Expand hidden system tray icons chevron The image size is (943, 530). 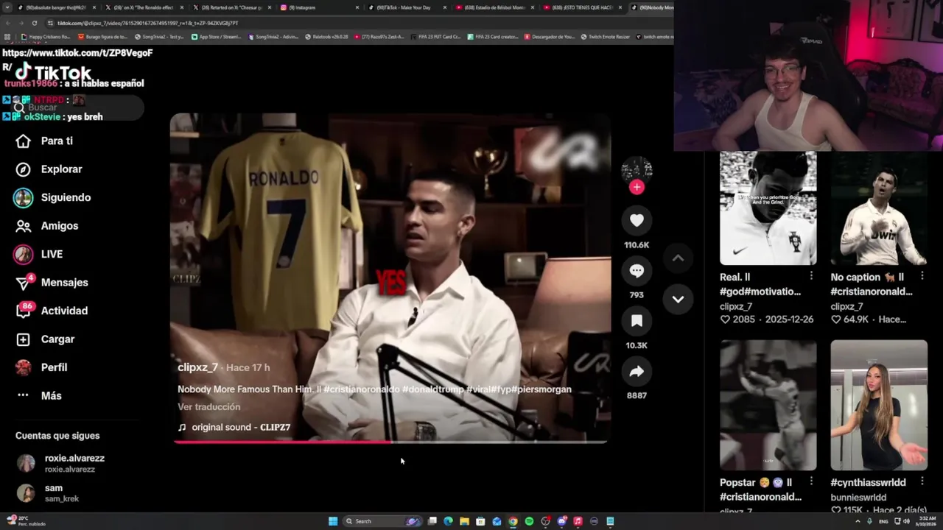(858, 521)
